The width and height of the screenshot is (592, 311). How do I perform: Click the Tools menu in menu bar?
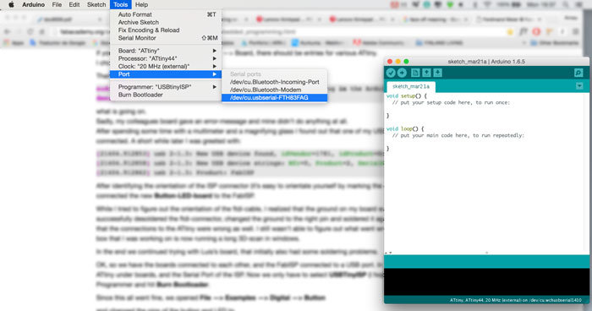click(x=120, y=4)
